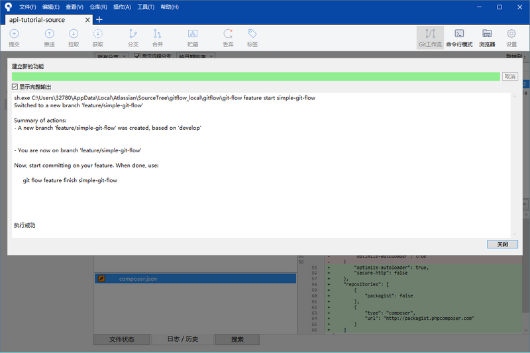This screenshot has width=530, height=353.
Task: Click the 执行成功 status text
Action: 25,225
